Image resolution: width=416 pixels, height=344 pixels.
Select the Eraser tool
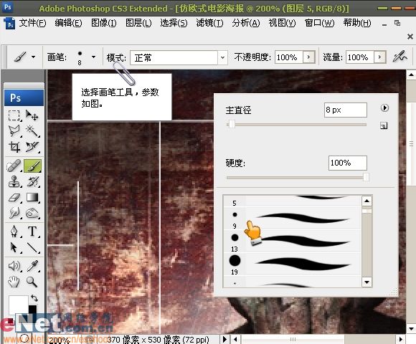14,198
